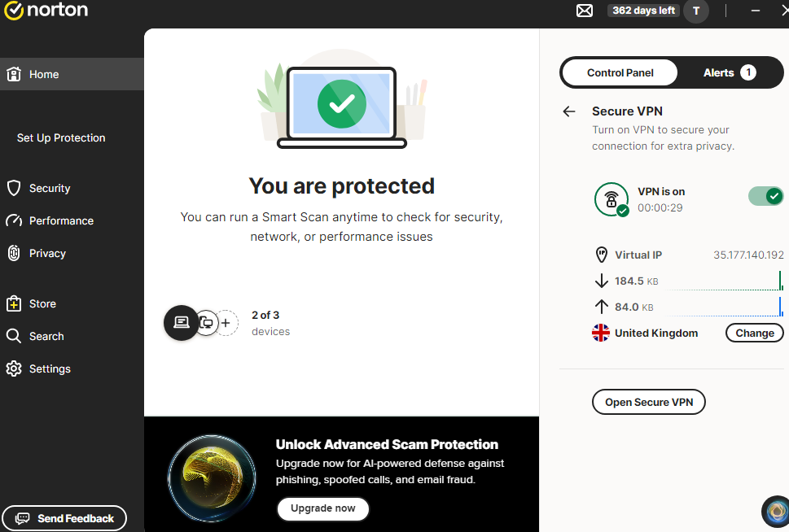The image size is (789, 532).
Task: Click the You are protected heading
Action: [x=342, y=186]
